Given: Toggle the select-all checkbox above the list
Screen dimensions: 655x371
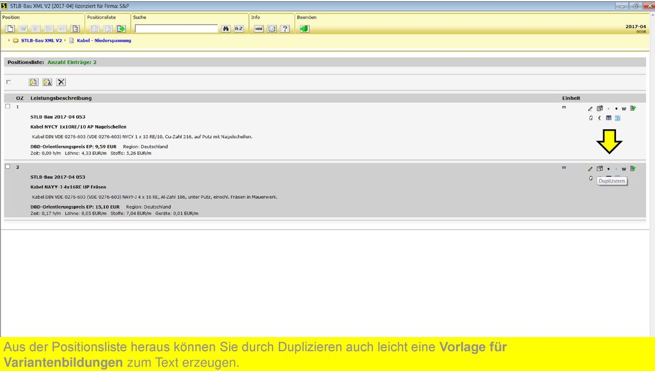Looking at the screenshot, I should tap(8, 83).
